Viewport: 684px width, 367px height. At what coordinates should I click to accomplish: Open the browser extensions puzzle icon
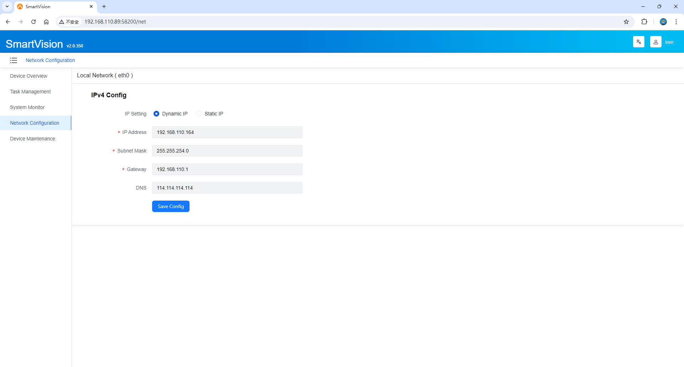point(644,22)
